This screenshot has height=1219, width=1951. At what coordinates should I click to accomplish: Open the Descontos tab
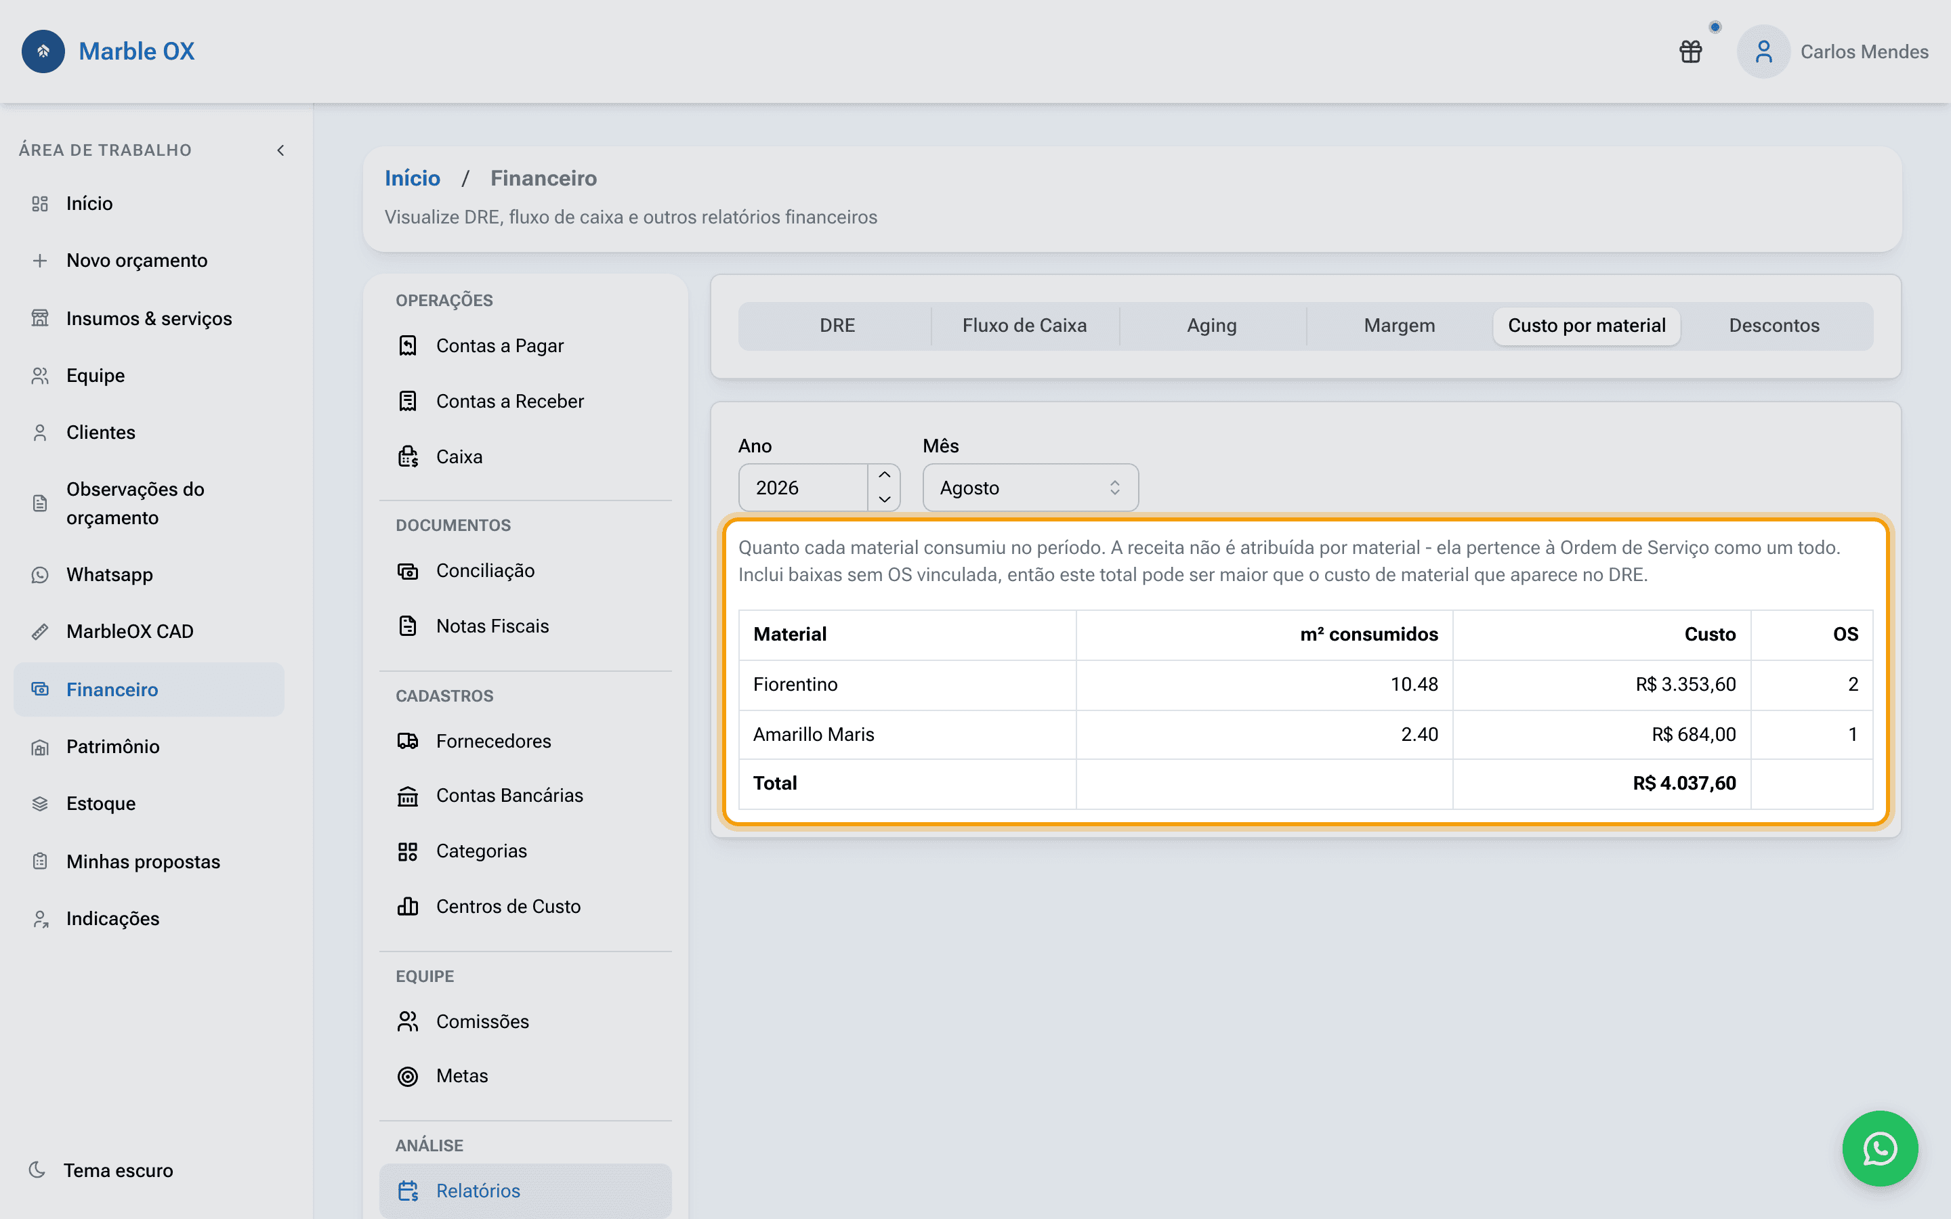(x=1774, y=326)
